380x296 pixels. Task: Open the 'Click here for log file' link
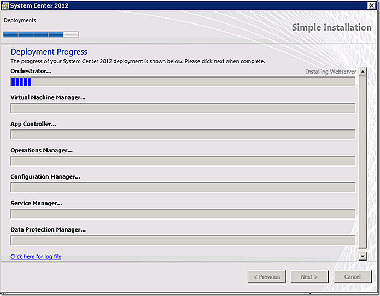[x=36, y=257]
